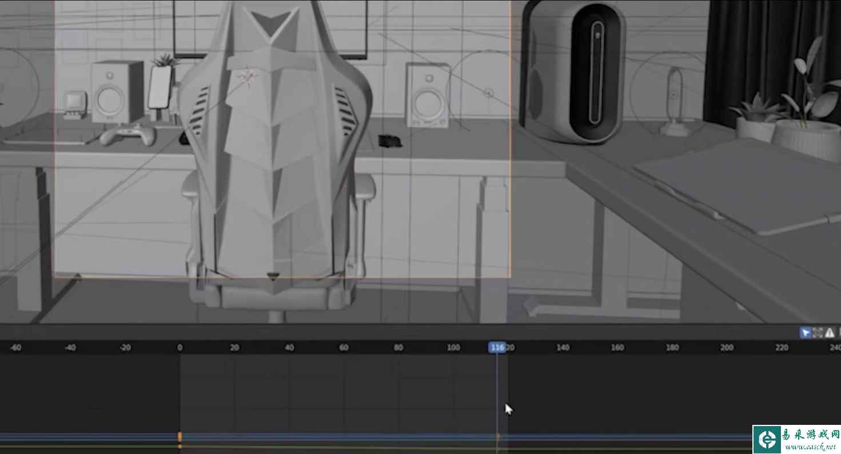Click frame 160 on the timeline ruler
841x454 pixels.
617,347
